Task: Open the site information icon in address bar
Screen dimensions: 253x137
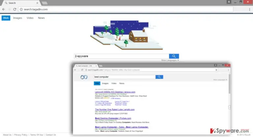Action: [21, 9]
